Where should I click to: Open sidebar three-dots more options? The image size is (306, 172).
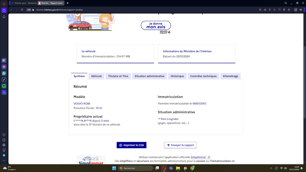[x=4, y=160]
